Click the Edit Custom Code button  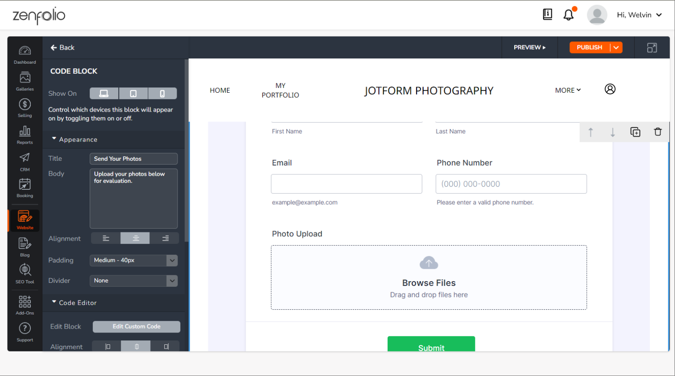pos(136,326)
